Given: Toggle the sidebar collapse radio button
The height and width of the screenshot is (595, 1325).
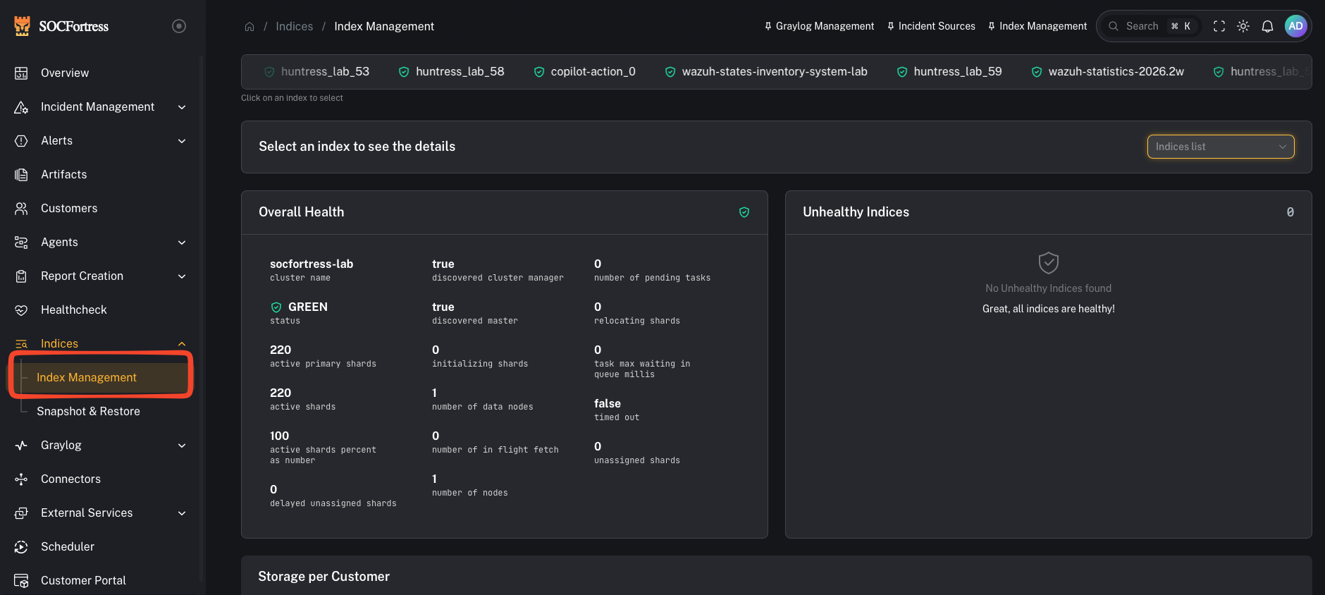Looking at the screenshot, I should point(179,26).
